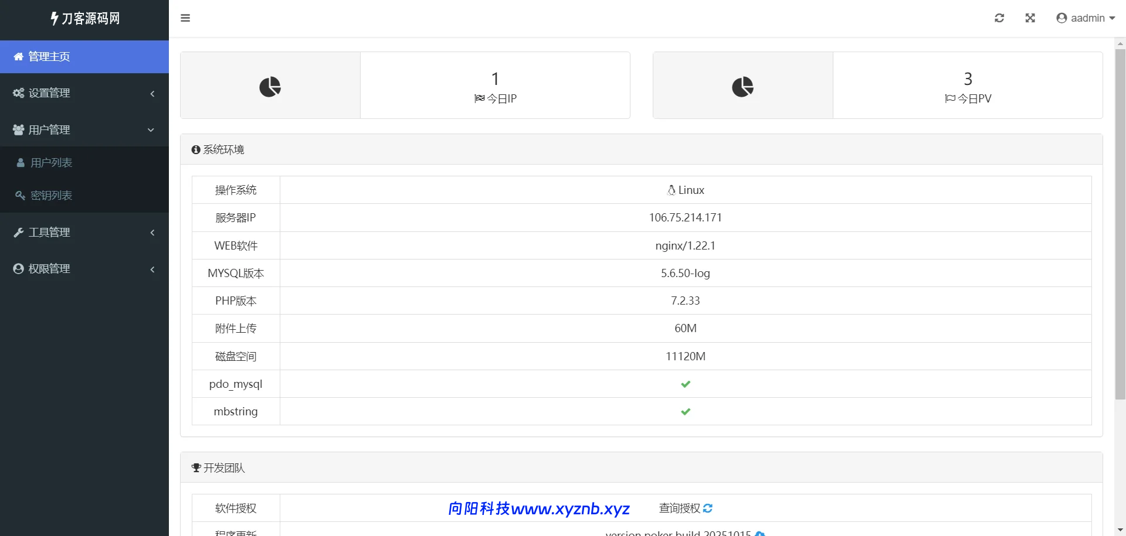Click the page vertical scrollbar thumb
The image size is (1126, 536).
point(1120,223)
